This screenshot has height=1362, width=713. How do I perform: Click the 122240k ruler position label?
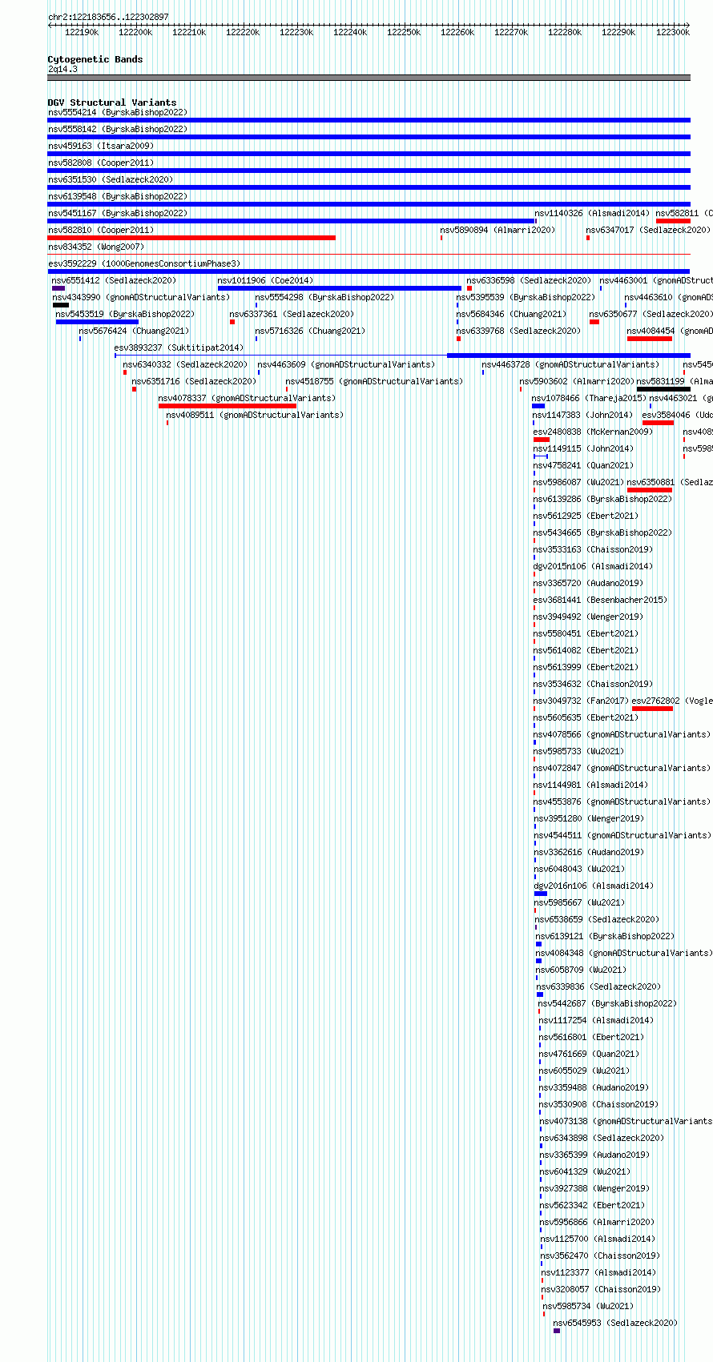(350, 32)
